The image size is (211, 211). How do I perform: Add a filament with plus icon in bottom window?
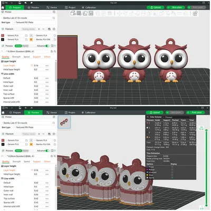click(39, 134)
